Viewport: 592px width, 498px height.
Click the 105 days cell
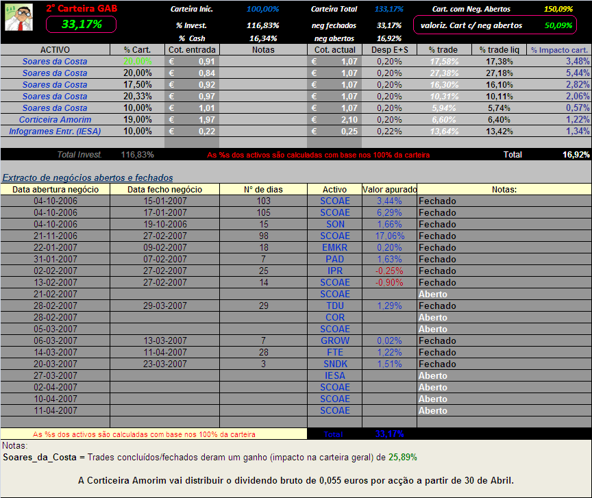pos(264,212)
